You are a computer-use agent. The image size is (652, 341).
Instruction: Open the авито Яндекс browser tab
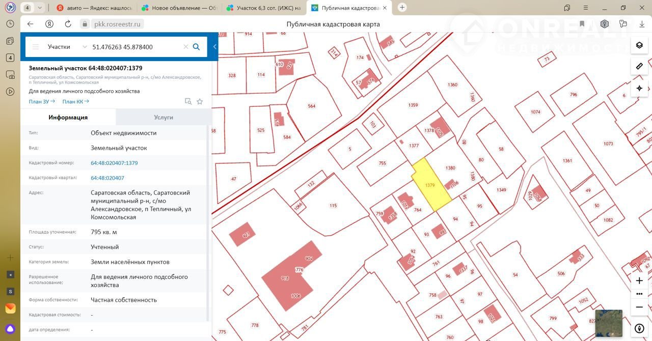(94, 8)
